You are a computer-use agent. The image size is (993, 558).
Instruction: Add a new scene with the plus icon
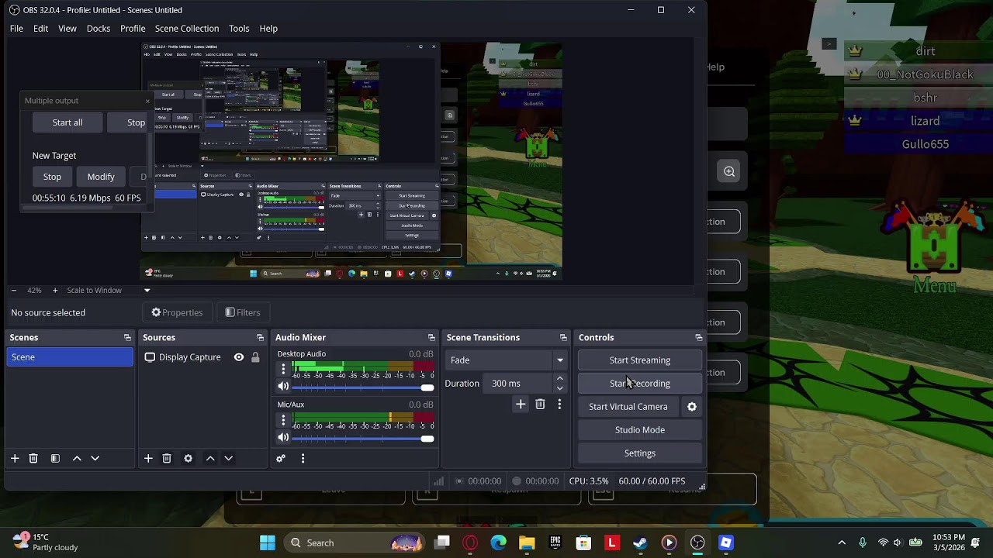pos(15,458)
